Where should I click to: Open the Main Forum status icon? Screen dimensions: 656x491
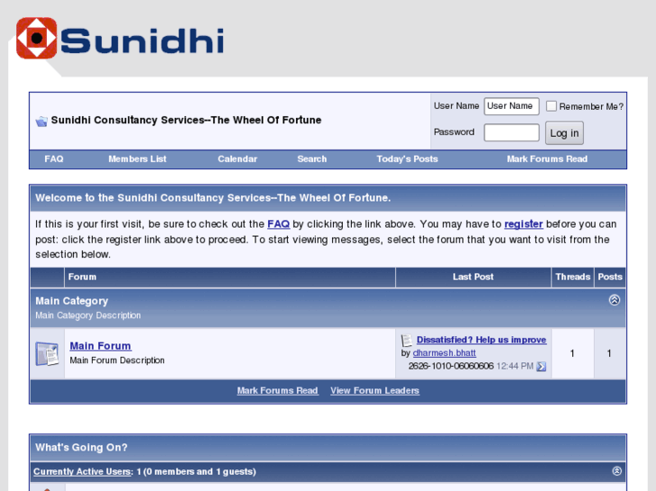click(x=47, y=353)
